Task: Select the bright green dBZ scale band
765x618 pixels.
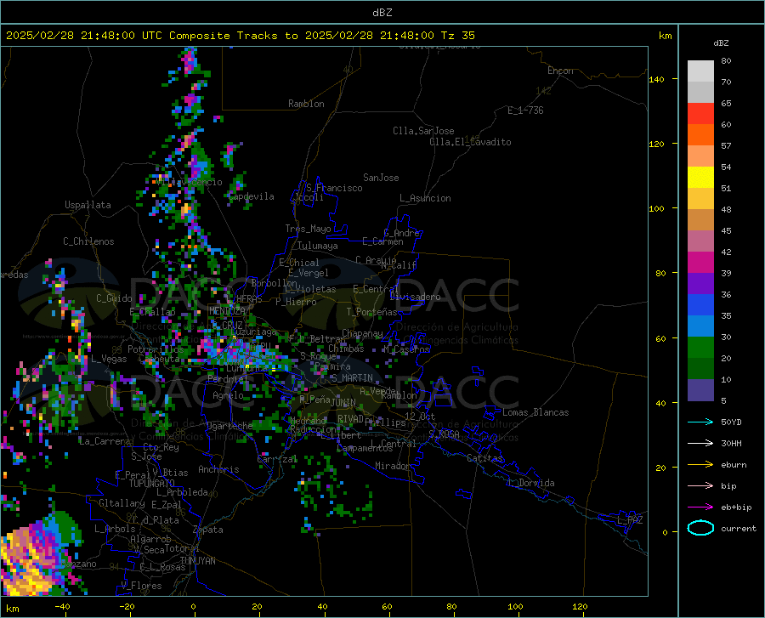Action: [x=700, y=348]
